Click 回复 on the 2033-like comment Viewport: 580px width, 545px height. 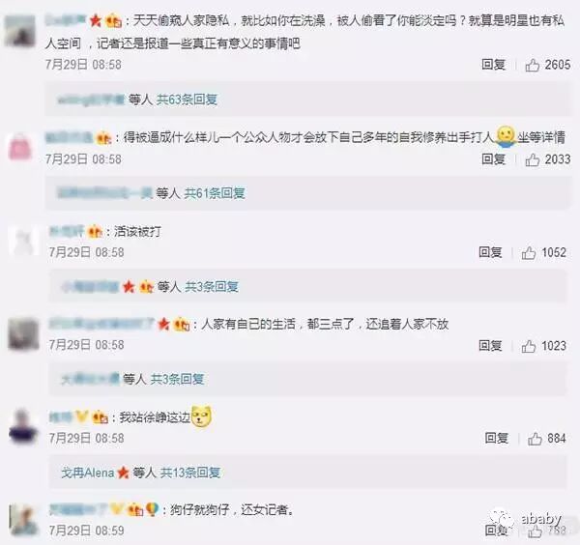pyautogui.click(x=493, y=159)
